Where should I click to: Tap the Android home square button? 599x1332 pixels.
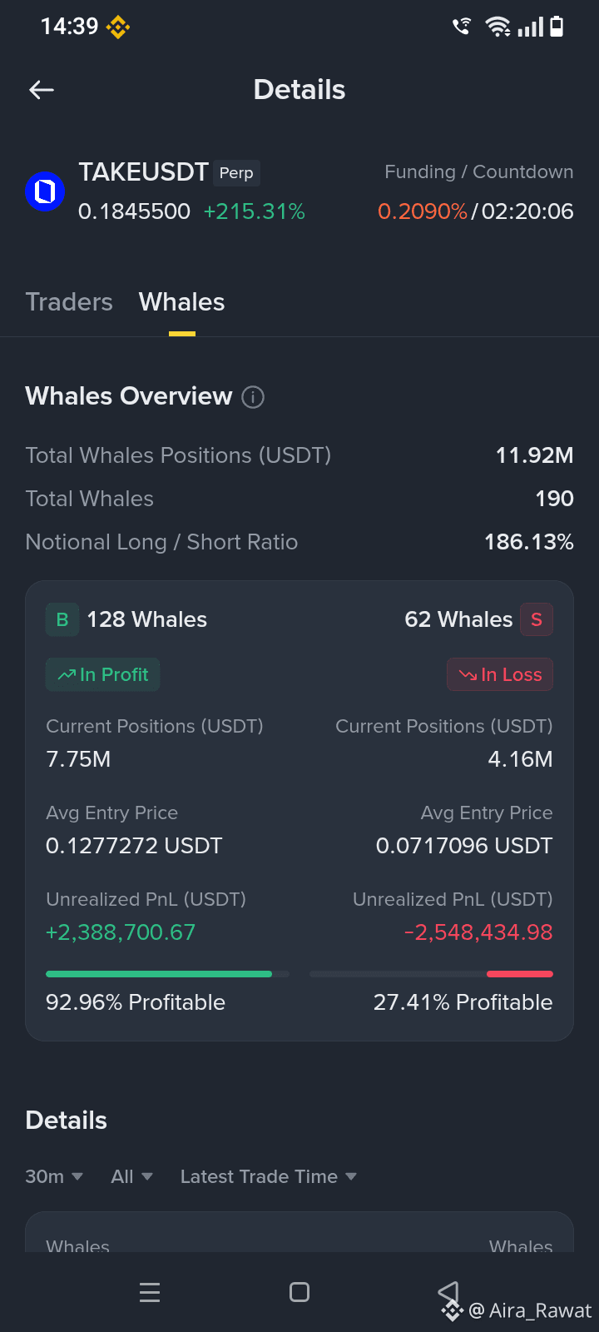(299, 1292)
